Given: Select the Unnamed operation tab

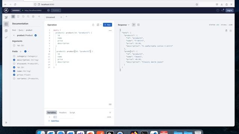Looking at the screenshot, I should [50, 17].
